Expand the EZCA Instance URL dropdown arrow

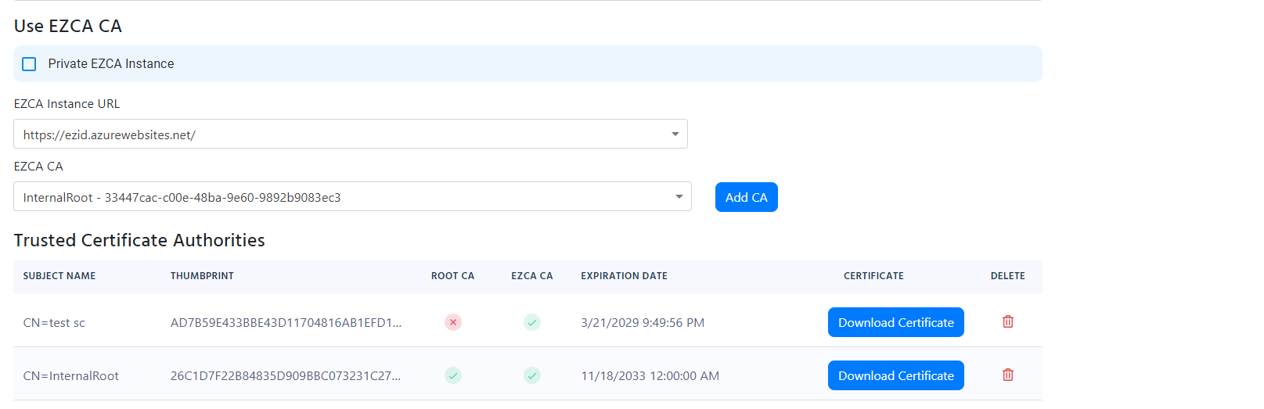click(675, 135)
